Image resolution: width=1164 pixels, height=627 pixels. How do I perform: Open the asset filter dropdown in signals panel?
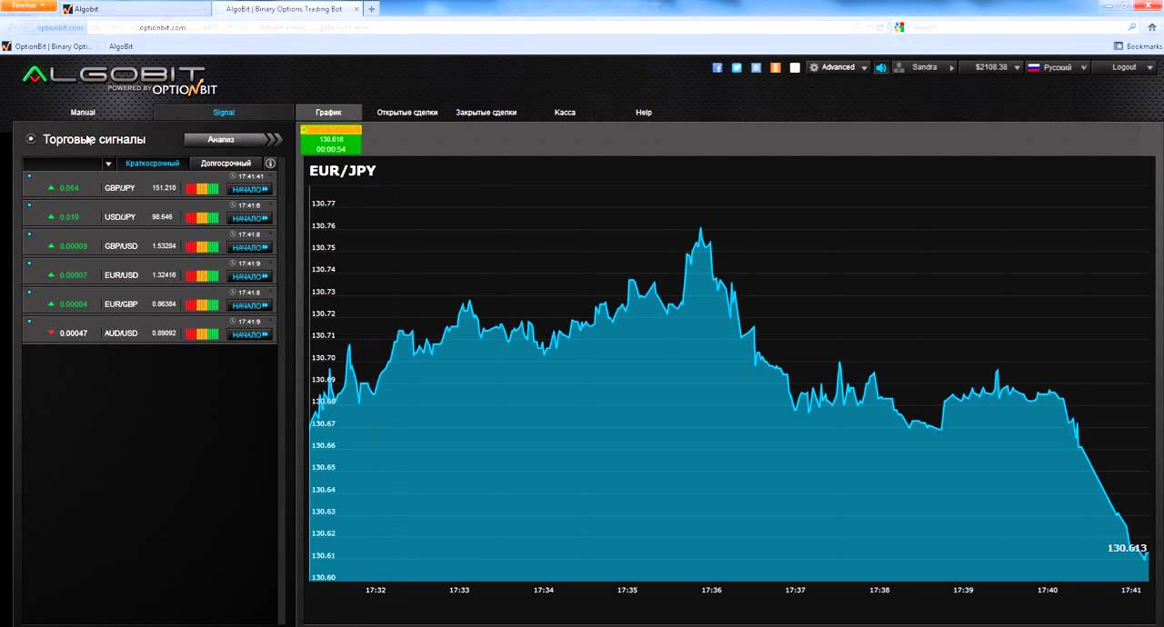click(109, 164)
